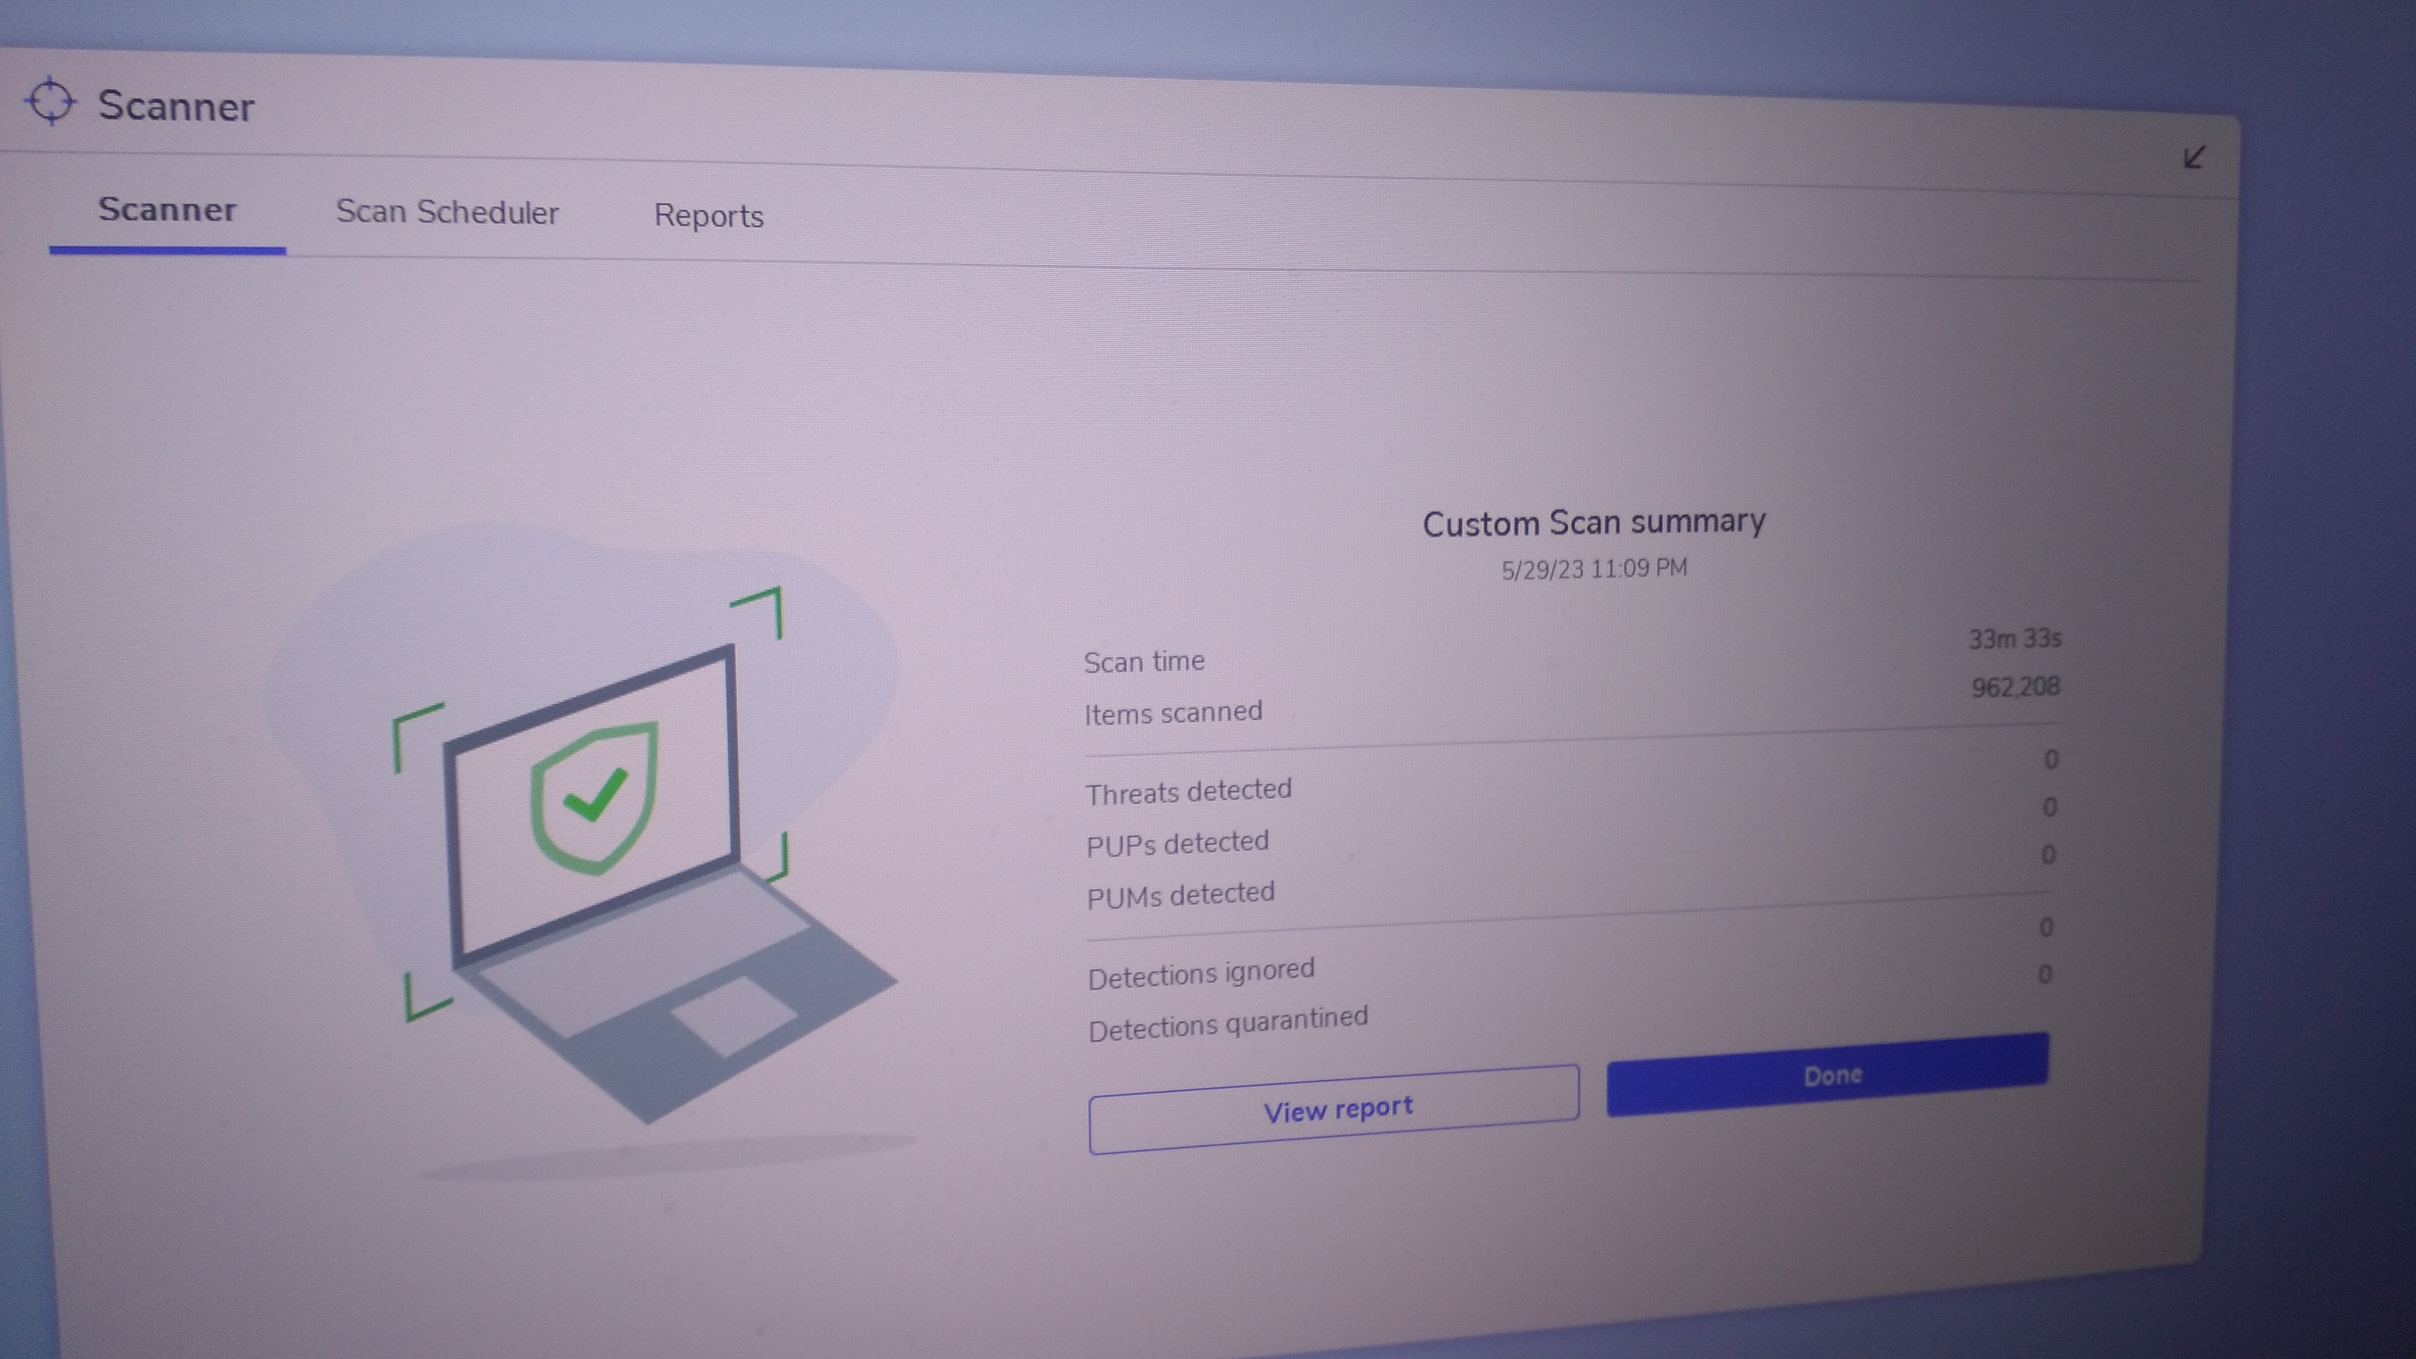Viewport: 2416px width, 1359px height.
Task: Click the Custom Scan summary heading
Action: pos(1594,521)
